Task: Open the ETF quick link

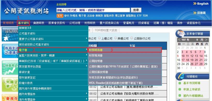Action: coord(139,16)
